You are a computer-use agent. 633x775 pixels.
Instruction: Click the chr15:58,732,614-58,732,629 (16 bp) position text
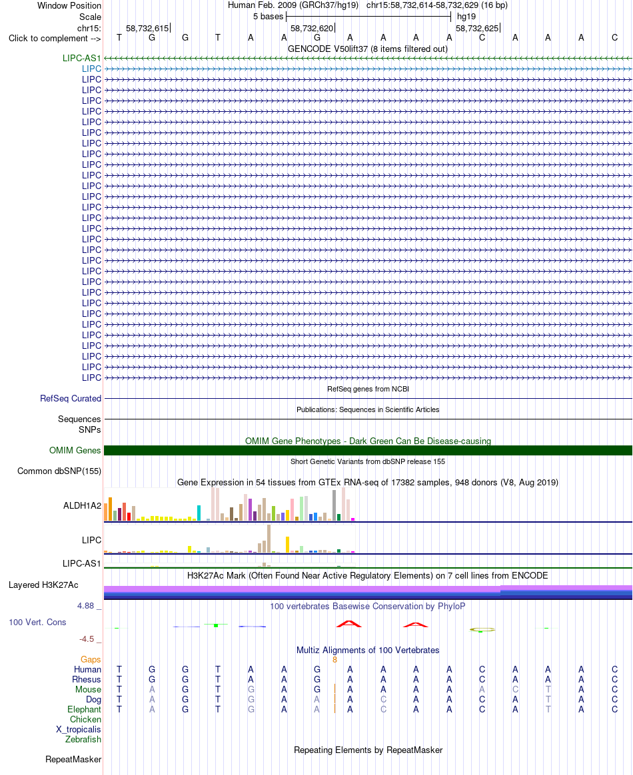tap(436, 5)
